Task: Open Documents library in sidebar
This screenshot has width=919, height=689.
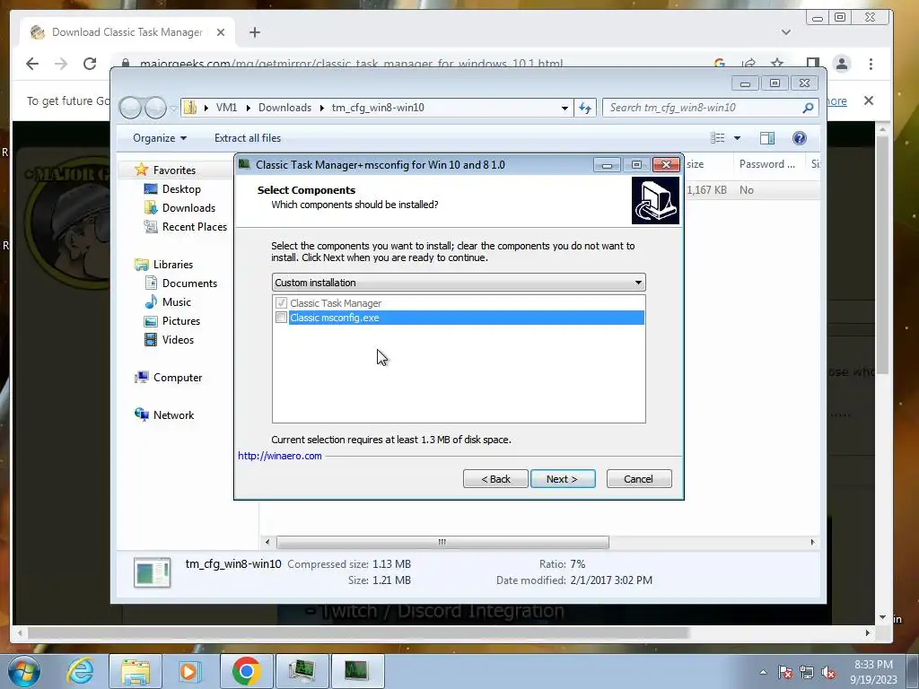Action: [189, 283]
